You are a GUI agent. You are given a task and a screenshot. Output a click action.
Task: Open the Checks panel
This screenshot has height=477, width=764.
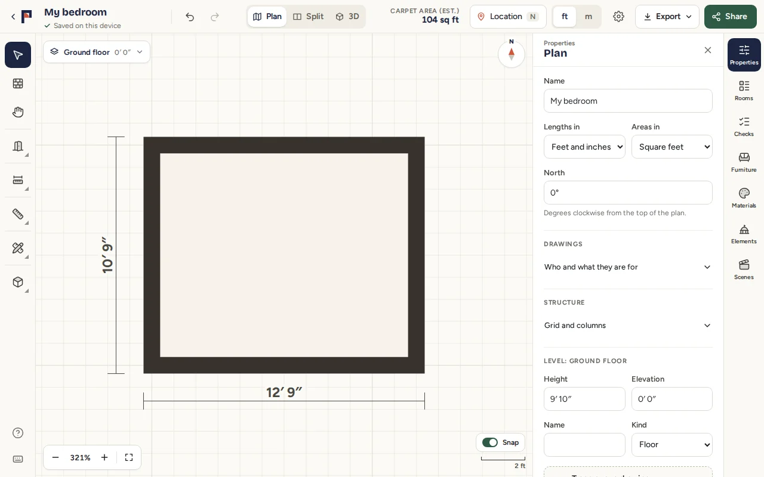[x=744, y=126]
